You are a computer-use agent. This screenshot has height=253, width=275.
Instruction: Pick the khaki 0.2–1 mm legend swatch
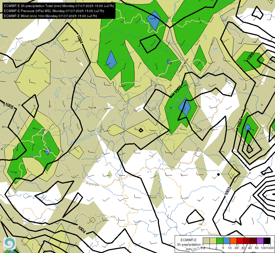click(206, 241)
